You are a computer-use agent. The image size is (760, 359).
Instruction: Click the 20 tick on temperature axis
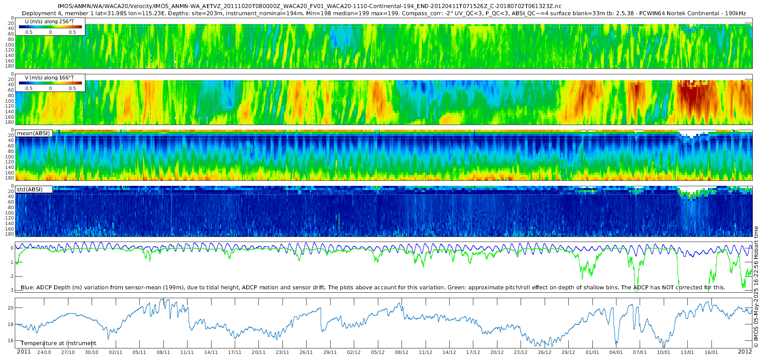(x=11, y=308)
